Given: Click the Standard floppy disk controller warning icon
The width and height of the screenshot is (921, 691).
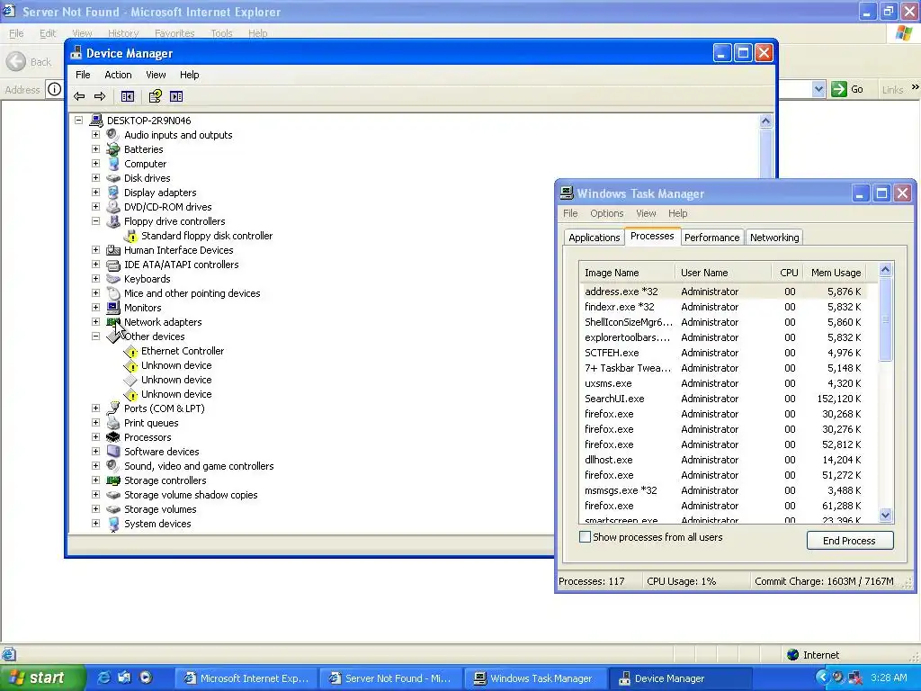Looking at the screenshot, I should click(x=130, y=236).
